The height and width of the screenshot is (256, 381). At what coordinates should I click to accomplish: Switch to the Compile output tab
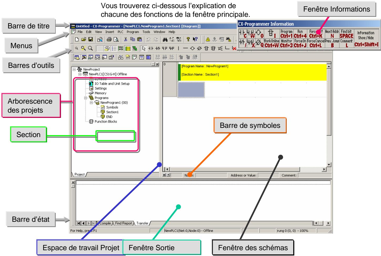(105, 223)
